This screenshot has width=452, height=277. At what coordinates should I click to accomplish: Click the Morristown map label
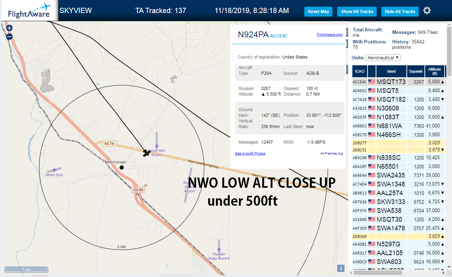pyautogui.click(x=115, y=162)
